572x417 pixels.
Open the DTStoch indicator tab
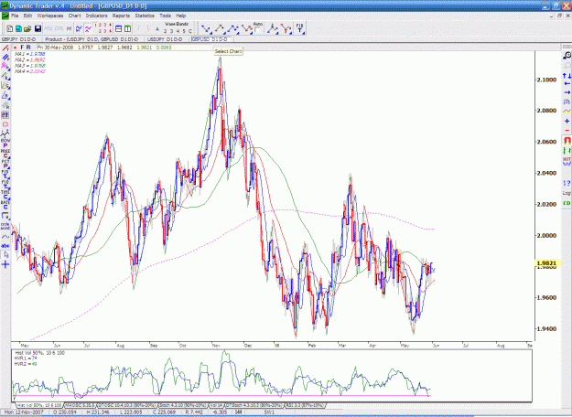point(254,405)
